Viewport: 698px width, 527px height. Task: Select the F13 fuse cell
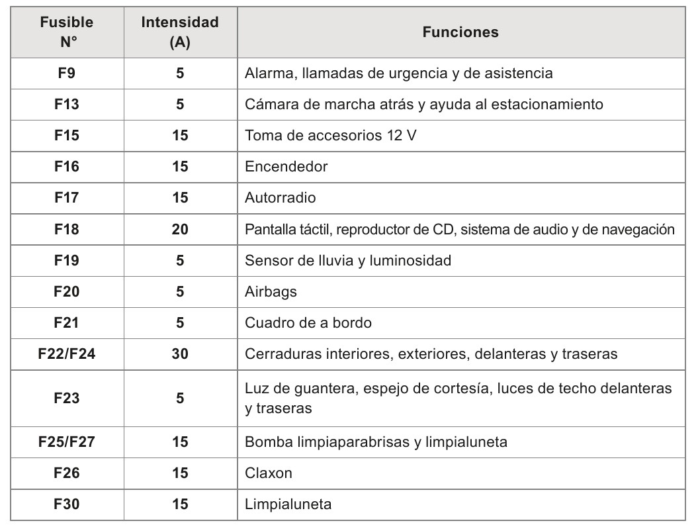click(x=67, y=104)
